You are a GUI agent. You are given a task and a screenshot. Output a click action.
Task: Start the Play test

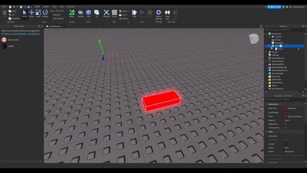(134, 13)
